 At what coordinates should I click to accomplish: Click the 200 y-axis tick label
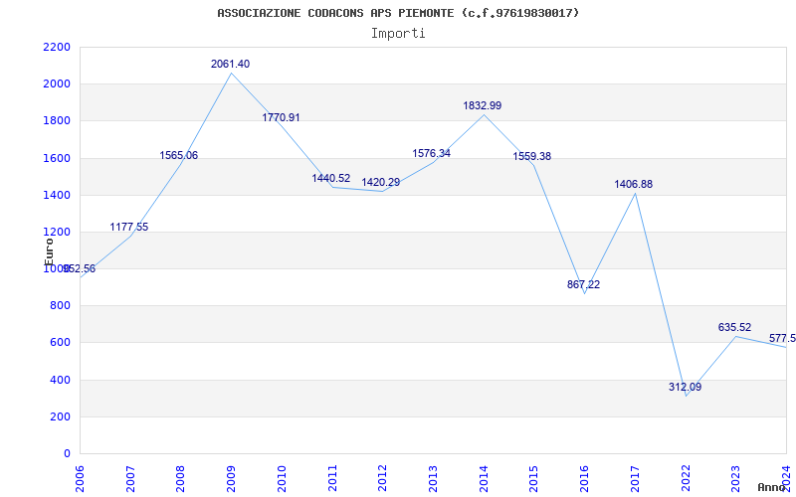[61, 416]
